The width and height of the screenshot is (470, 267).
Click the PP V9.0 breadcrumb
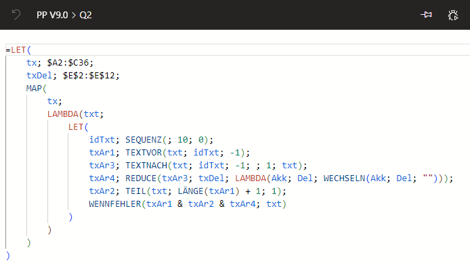52,15
